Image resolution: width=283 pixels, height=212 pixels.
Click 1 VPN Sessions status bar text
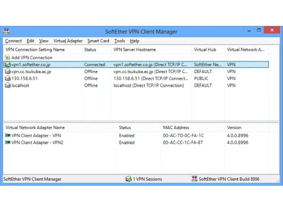(x=148, y=179)
